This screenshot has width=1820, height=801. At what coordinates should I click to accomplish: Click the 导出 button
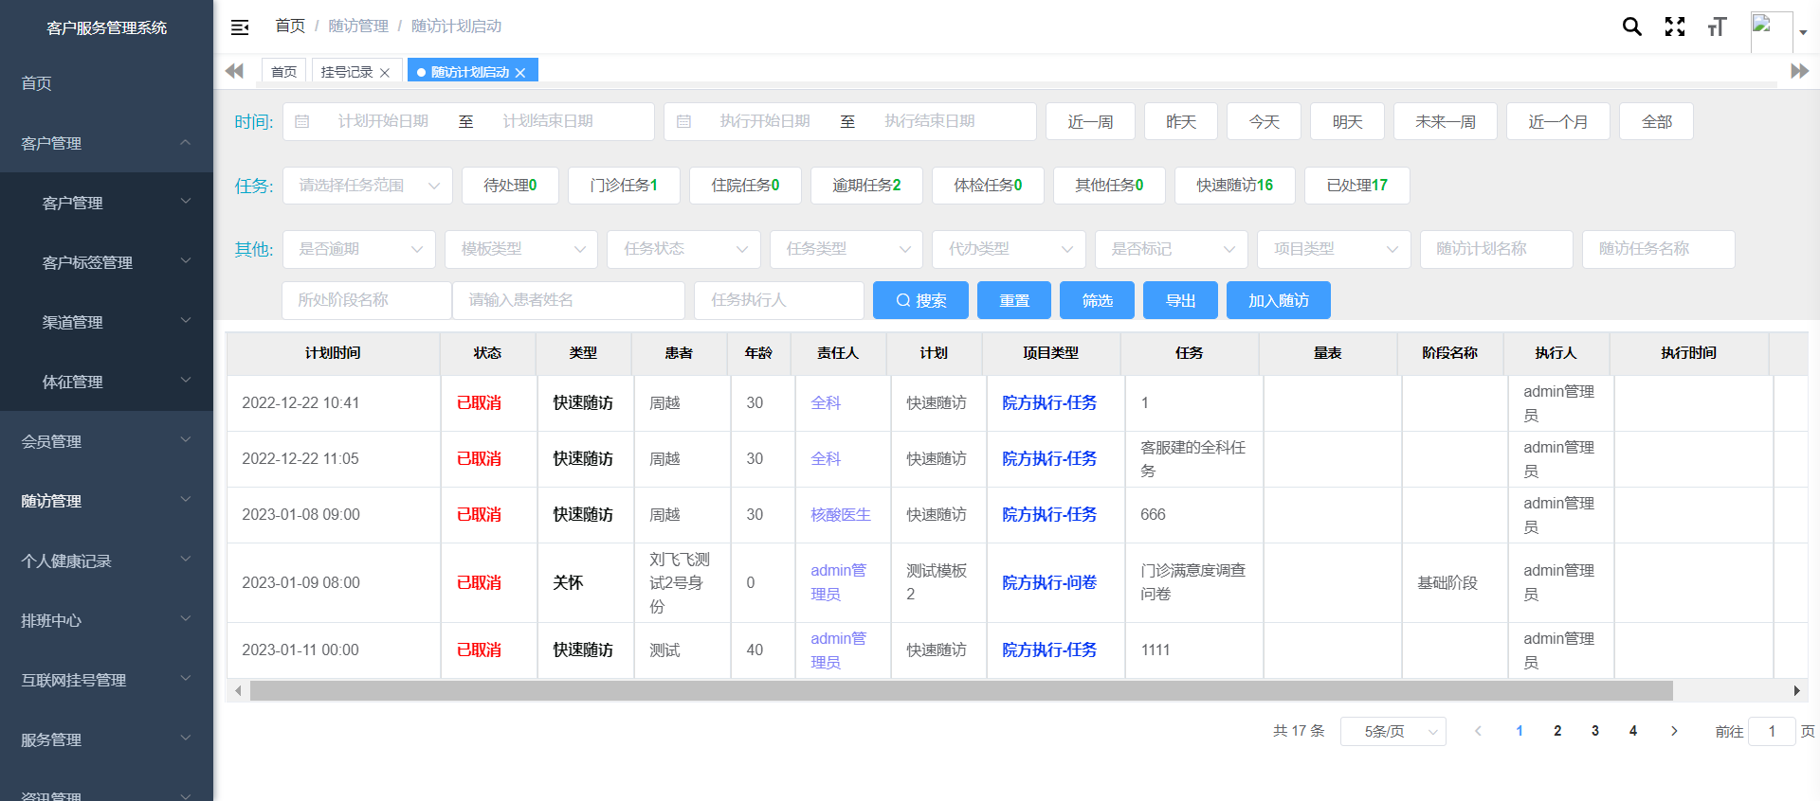[x=1180, y=300]
